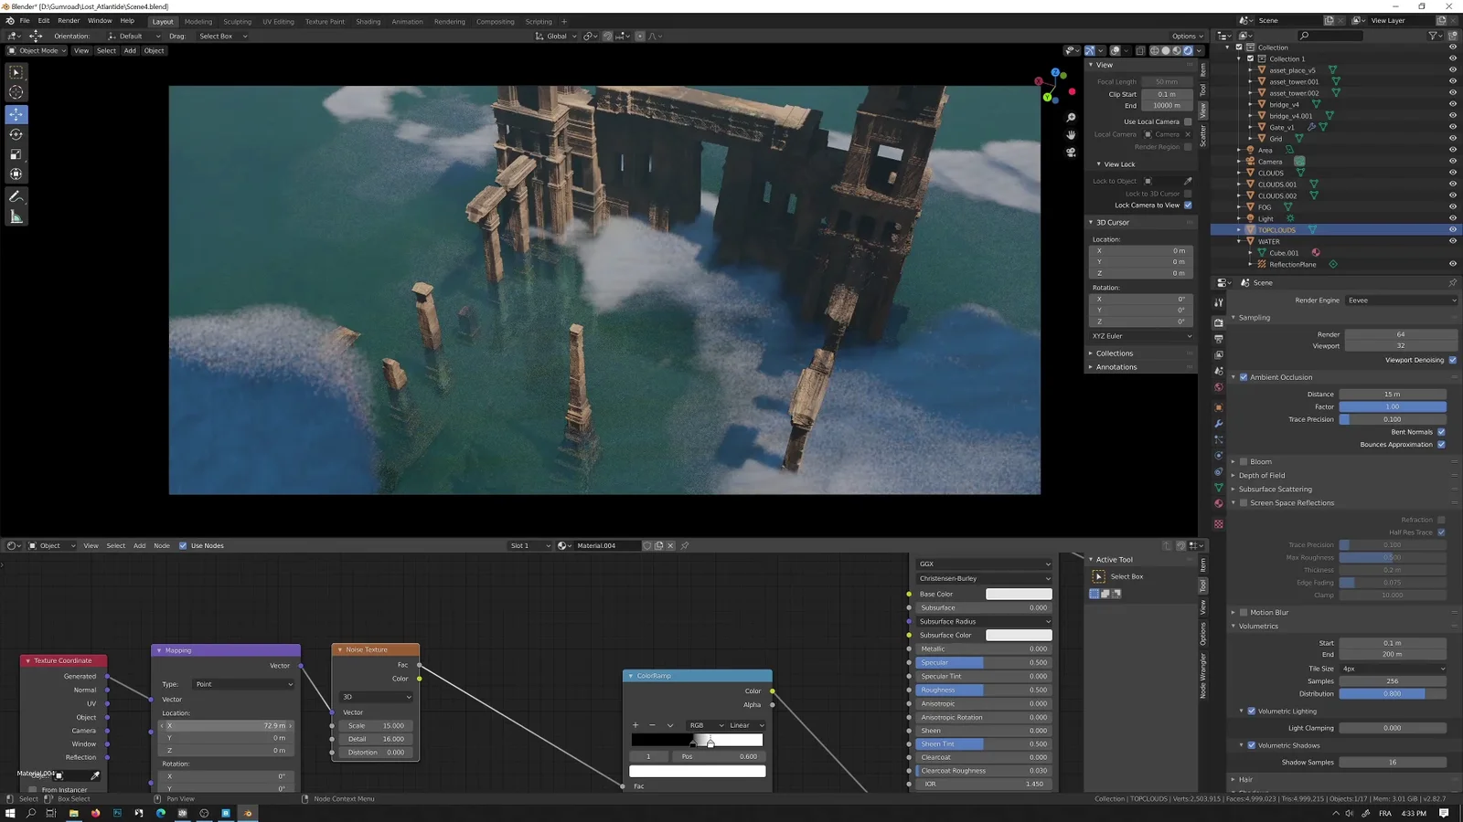Open Blender from the Windows taskbar
This screenshot has height=822, width=1463.
tap(247, 812)
